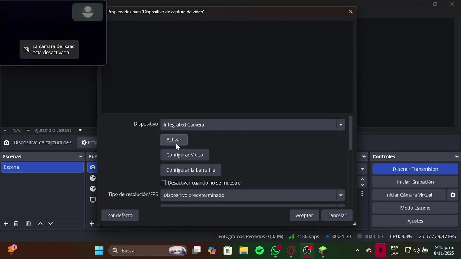
Task: Open the Dispositivo dropdown
Action: coord(252,124)
